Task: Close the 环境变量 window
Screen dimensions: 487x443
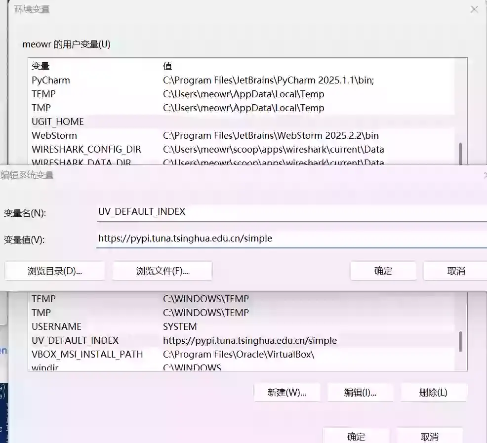Action: (x=474, y=9)
